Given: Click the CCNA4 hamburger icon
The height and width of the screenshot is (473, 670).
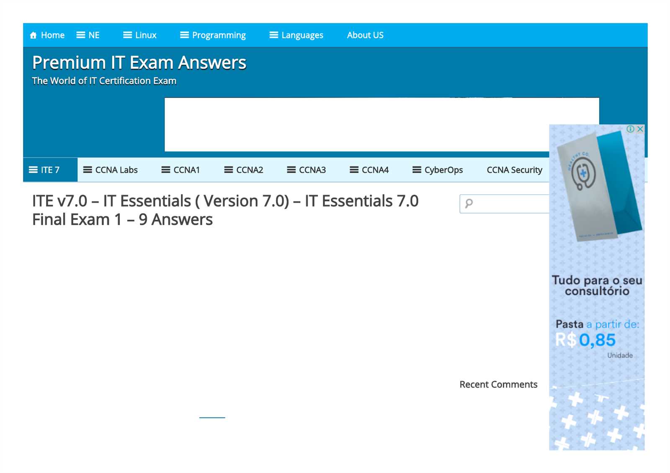Looking at the screenshot, I should (354, 170).
